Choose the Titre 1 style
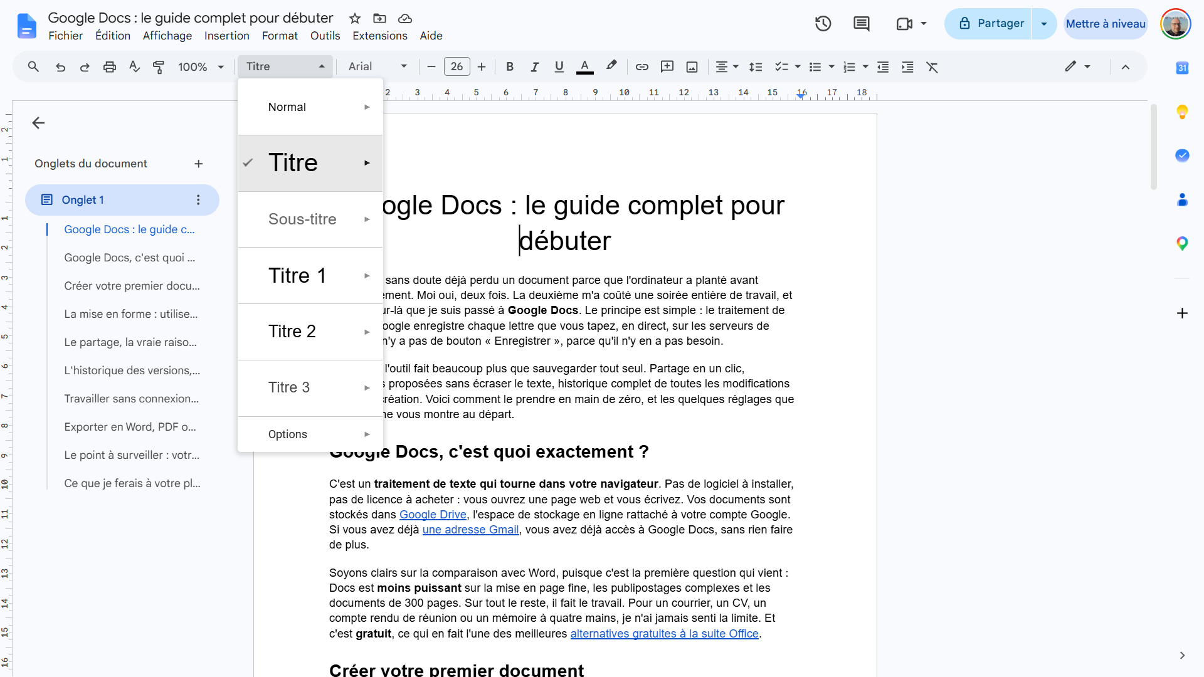This screenshot has width=1204, height=677. [x=310, y=276]
